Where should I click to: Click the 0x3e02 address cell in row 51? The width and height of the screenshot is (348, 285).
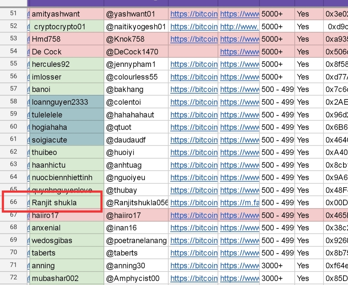336,14
